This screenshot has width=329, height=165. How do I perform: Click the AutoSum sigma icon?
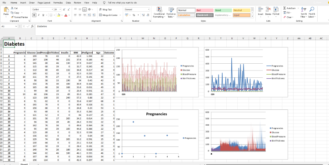pos(284,8)
